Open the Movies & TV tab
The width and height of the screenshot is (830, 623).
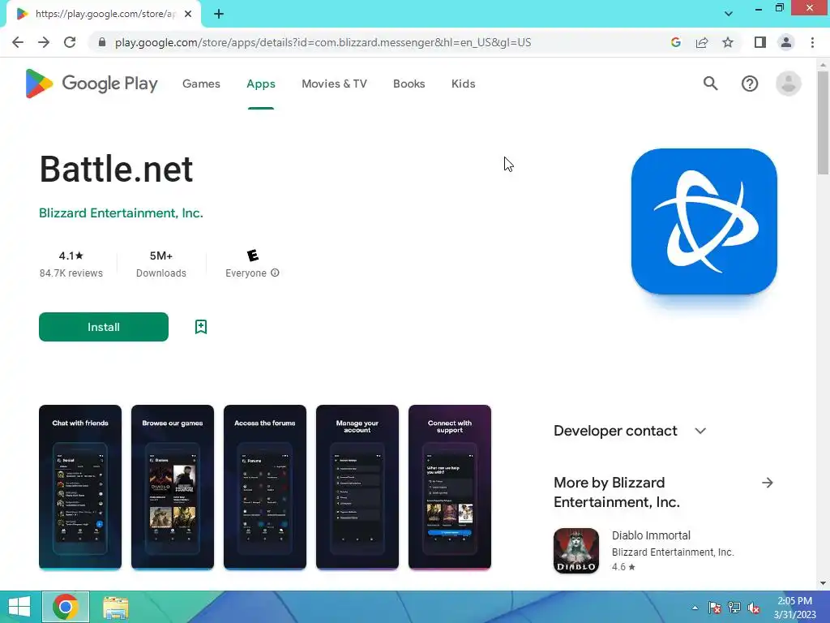(x=334, y=84)
